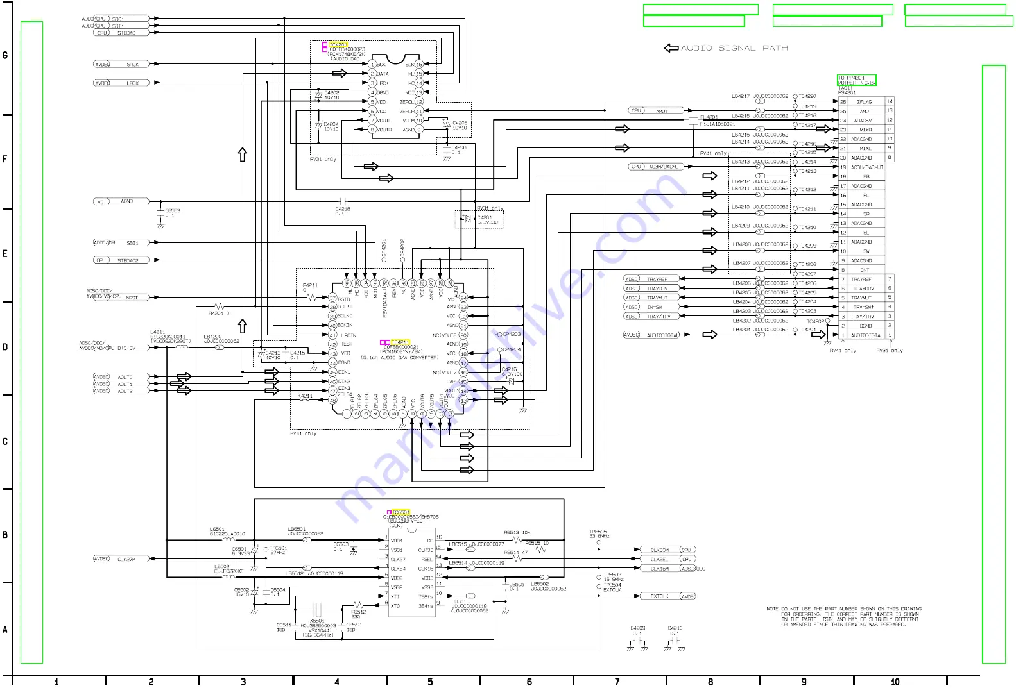Click the TP6505 33.8MHz test point label
The width and height of the screenshot is (1016, 688).
click(599, 533)
